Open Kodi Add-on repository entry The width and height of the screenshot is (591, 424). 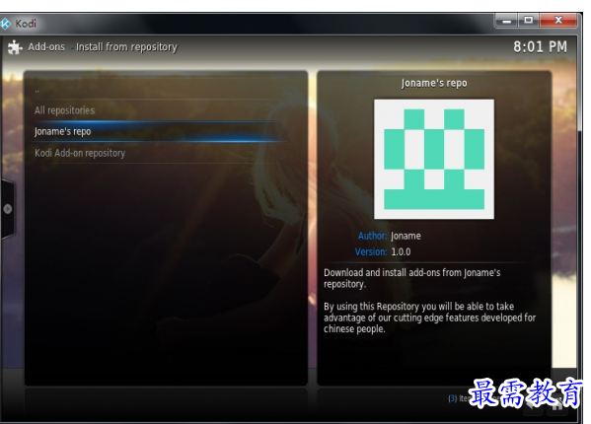158,153
